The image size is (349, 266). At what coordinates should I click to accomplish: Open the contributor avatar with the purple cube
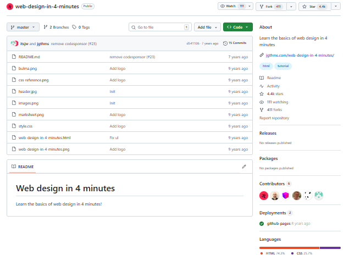[x=286, y=196]
